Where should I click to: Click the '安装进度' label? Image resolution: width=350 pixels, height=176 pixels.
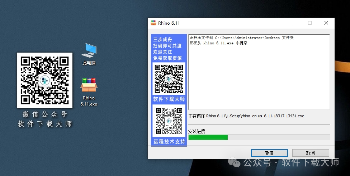[x=197, y=131]
